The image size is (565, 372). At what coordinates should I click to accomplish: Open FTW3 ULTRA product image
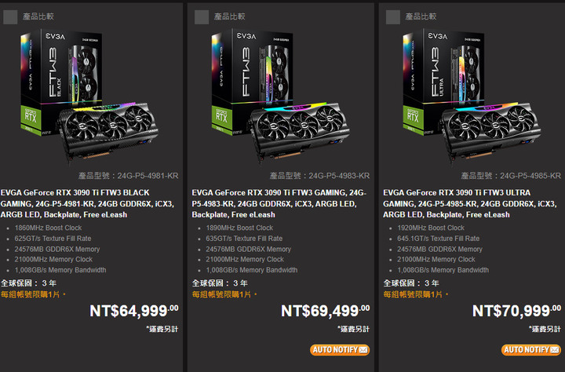[472, 97]
